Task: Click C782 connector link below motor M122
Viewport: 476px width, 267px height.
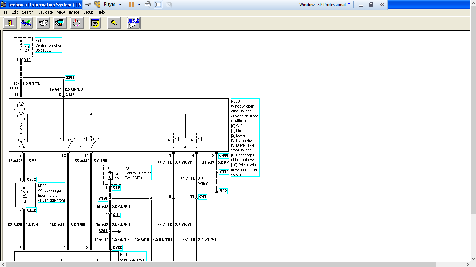Action: point(31,210)
